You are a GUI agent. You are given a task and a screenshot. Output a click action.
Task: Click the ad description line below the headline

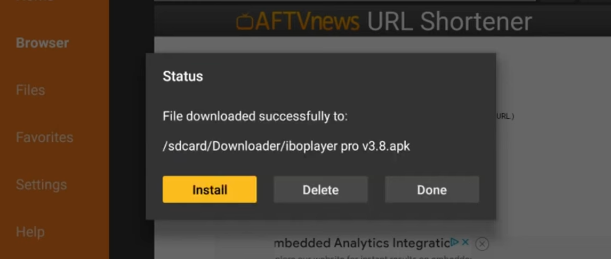372,257
